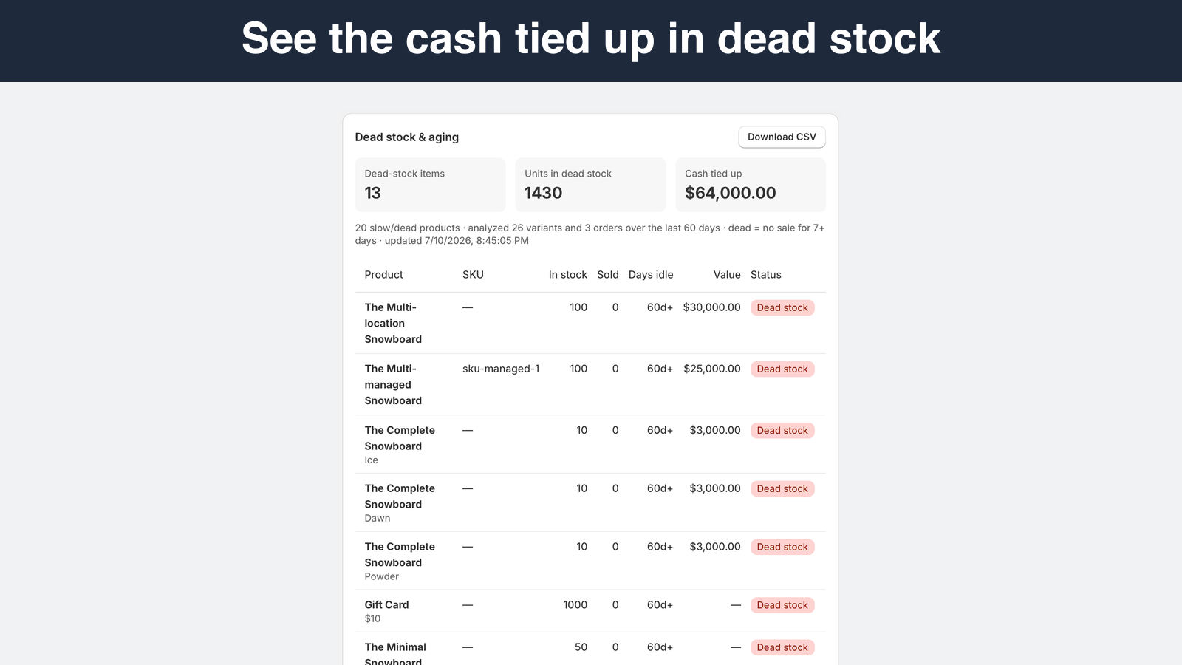1182x665 pixels.
Task: Click the Days idle column header
Action: (651, 275)
